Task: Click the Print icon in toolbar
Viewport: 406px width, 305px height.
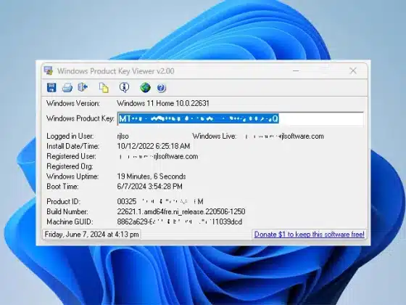Action: (x=67, y=88)
